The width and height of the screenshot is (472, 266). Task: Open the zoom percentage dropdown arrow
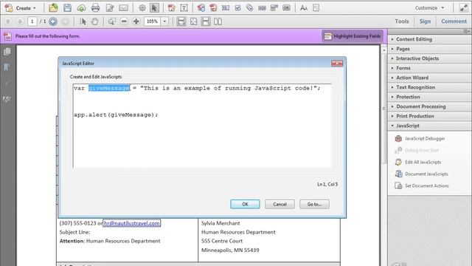pos(164,21)
